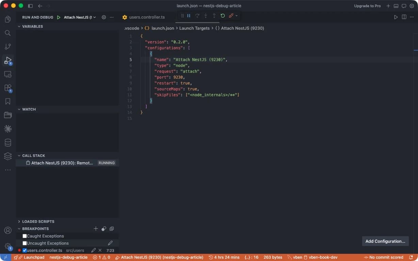Remove all breakpoints icon

point(112,229)
